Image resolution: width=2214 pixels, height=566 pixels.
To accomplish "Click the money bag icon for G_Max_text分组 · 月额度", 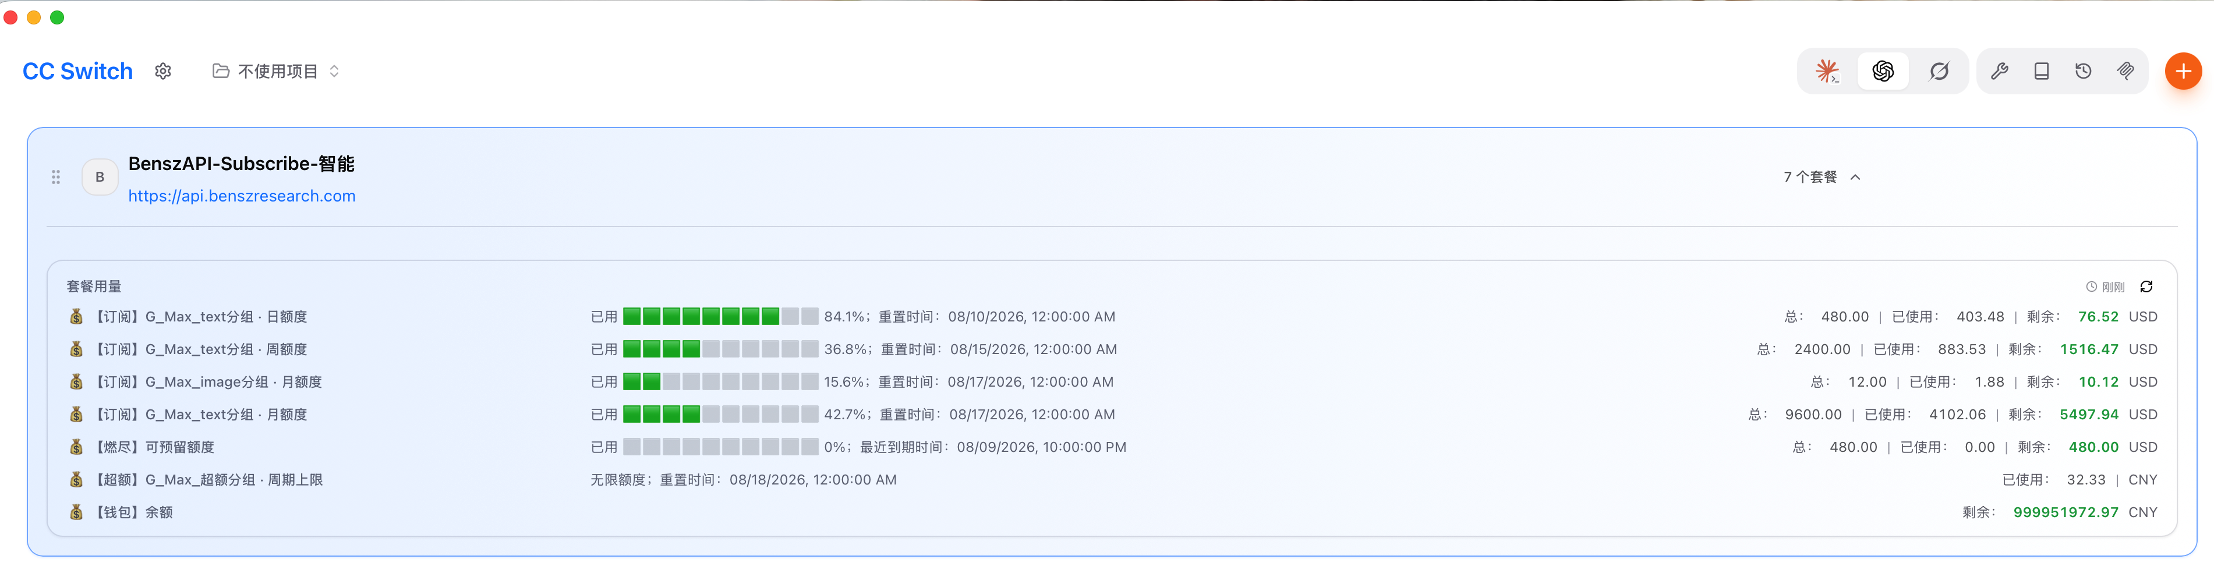I will point(76,415).
